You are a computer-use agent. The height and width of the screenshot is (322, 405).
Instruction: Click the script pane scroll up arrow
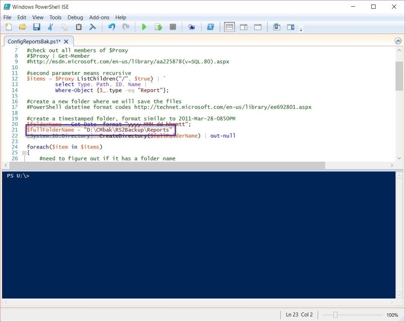tap(399, 51)
